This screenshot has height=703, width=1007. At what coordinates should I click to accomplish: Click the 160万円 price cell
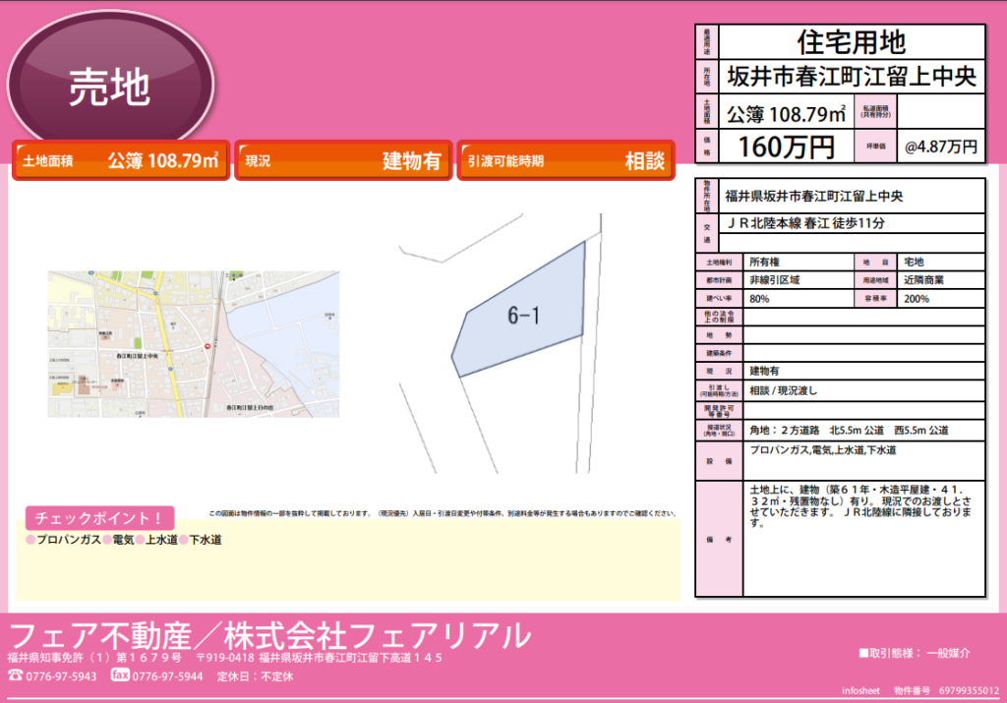click(x=786, y=147)
